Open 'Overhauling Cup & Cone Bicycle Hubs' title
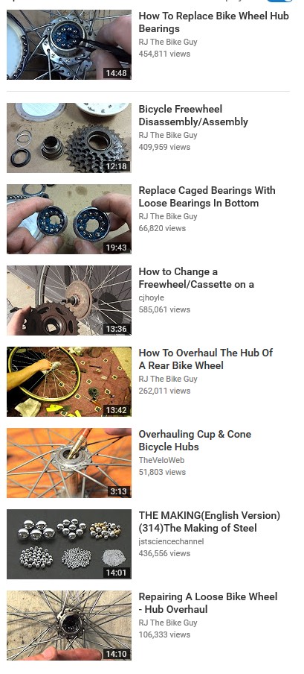 [x=195, y=440]
